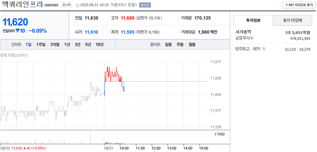Click the clock icon beside the timestamp
317x152 pixels.
point(78,5)
